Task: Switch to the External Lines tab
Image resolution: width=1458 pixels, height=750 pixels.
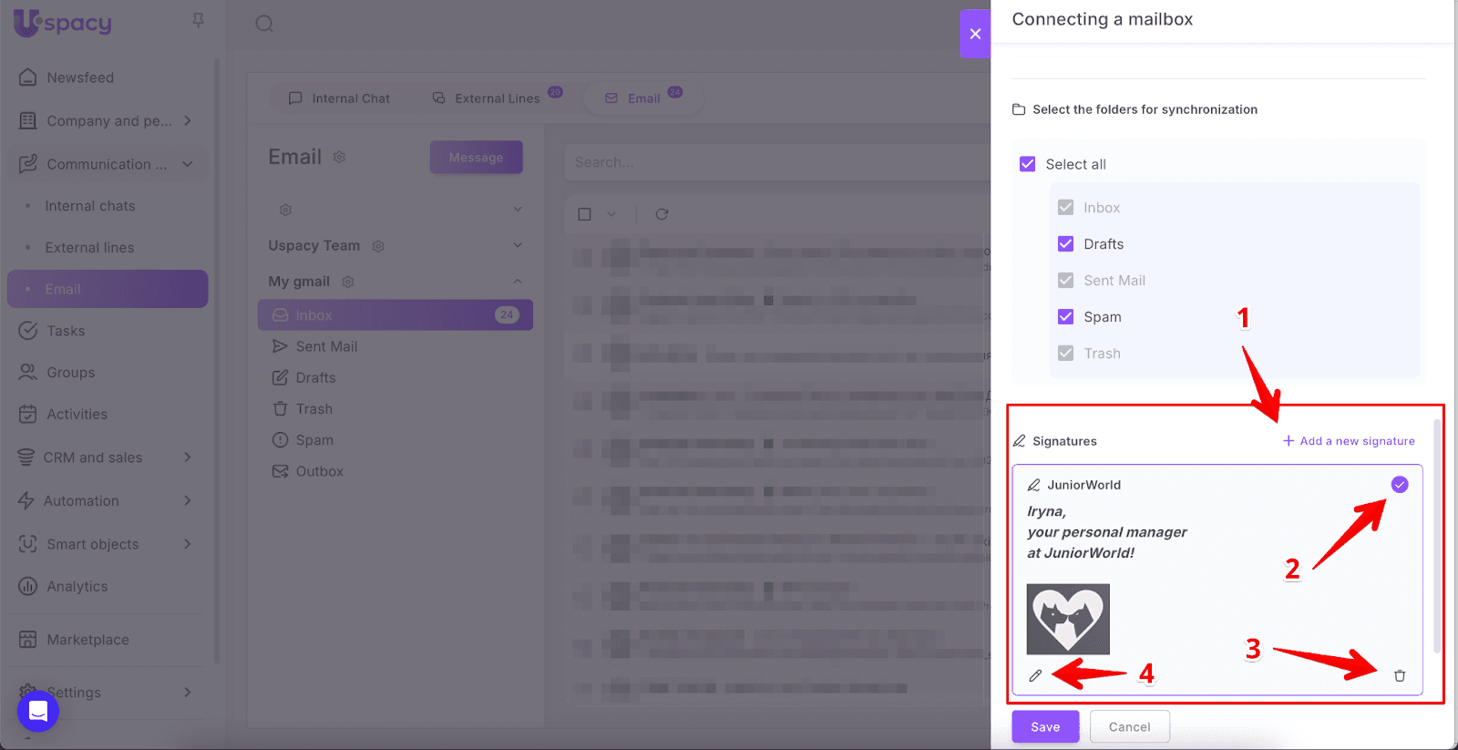Action: coord(498,98)
